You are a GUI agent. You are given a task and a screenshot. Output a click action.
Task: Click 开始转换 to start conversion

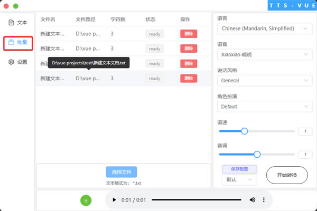[x=287, y=175]
